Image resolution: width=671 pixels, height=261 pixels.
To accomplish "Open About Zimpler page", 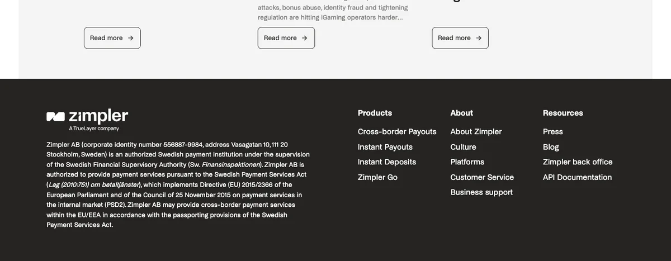I will pos(476,132).
